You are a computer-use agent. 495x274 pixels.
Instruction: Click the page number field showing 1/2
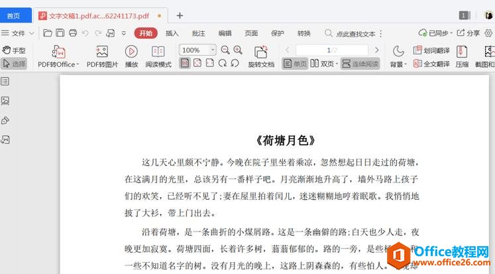(332, 50)
